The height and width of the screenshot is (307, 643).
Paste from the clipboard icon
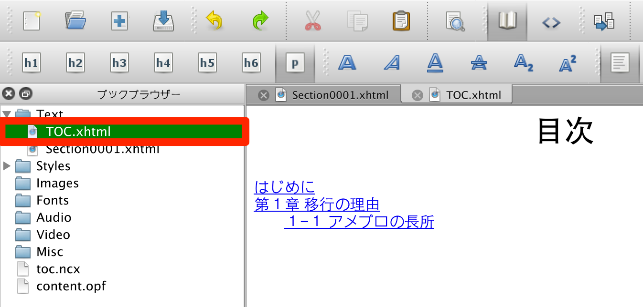click(x=401, y=21)
